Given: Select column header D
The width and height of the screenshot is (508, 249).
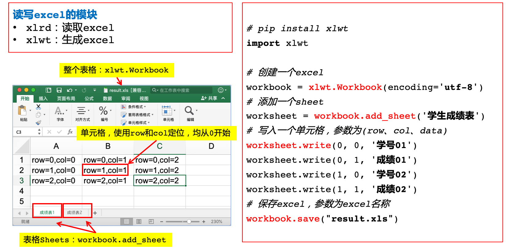Looking at the screenshot, I should pyautogui.click(x=211, y=146).
